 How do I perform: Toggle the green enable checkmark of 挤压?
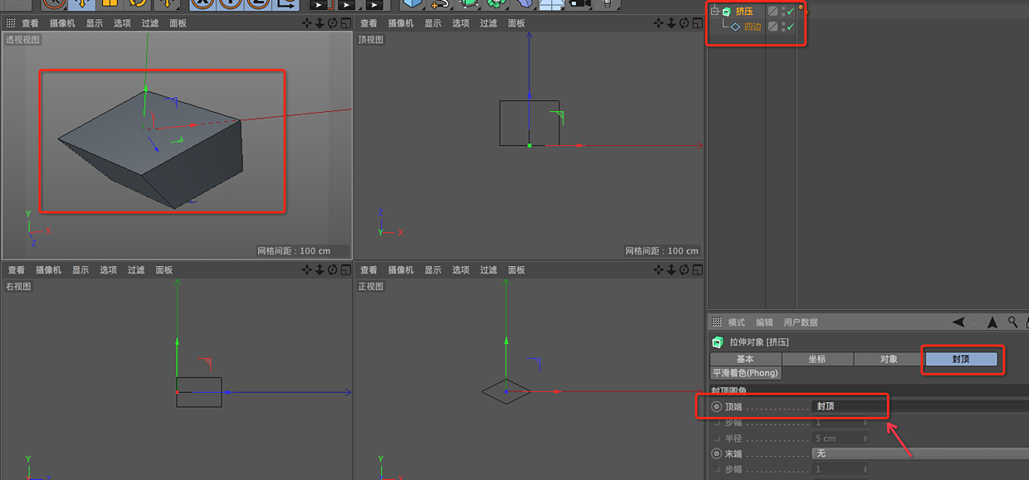(x=791, y=12)
